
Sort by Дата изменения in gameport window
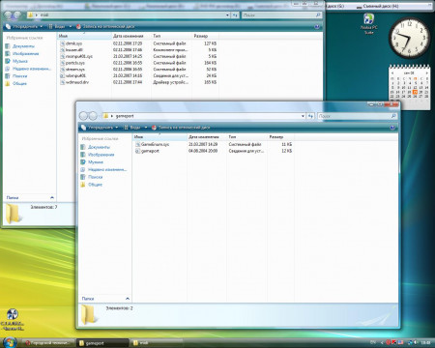click(x=207, y=137)
